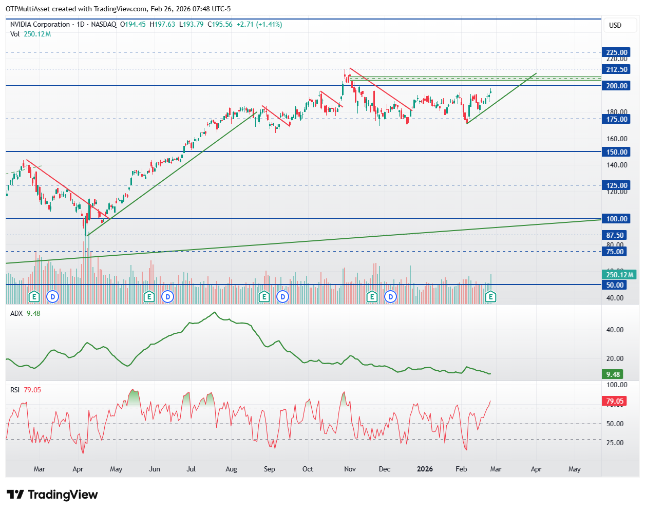Click the Aug label on time axis
645x512 pixels.
(231, 469)
